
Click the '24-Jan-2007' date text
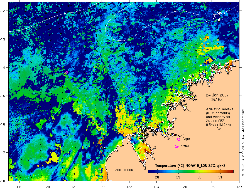point(217,95)
